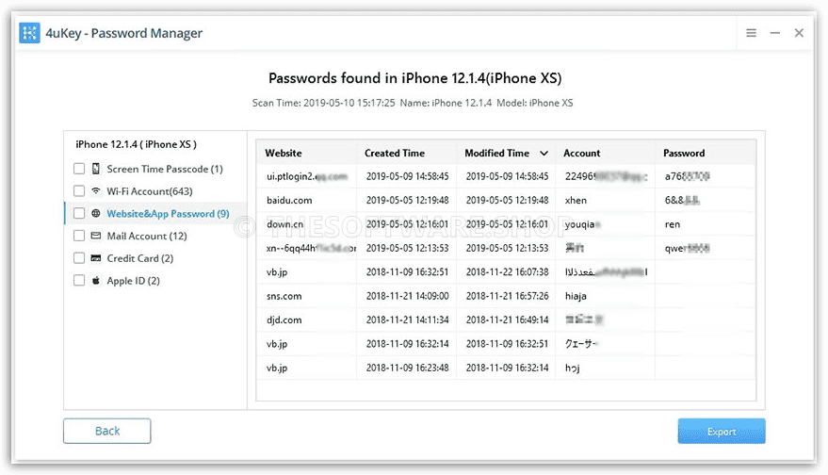The height and width of the screenshot is (475, 828).
Task: Click the Apple ID apple icon
Action: pyautogui.click(x=95, y=280)
